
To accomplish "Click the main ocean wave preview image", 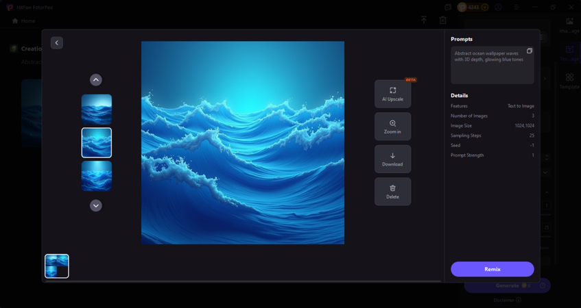I will click(243, 142).
